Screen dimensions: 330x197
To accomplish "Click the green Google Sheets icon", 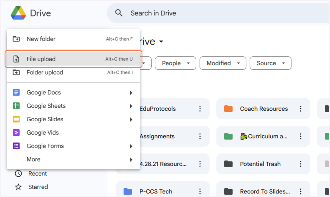I will pyautogui.click(x=16, y=106).
